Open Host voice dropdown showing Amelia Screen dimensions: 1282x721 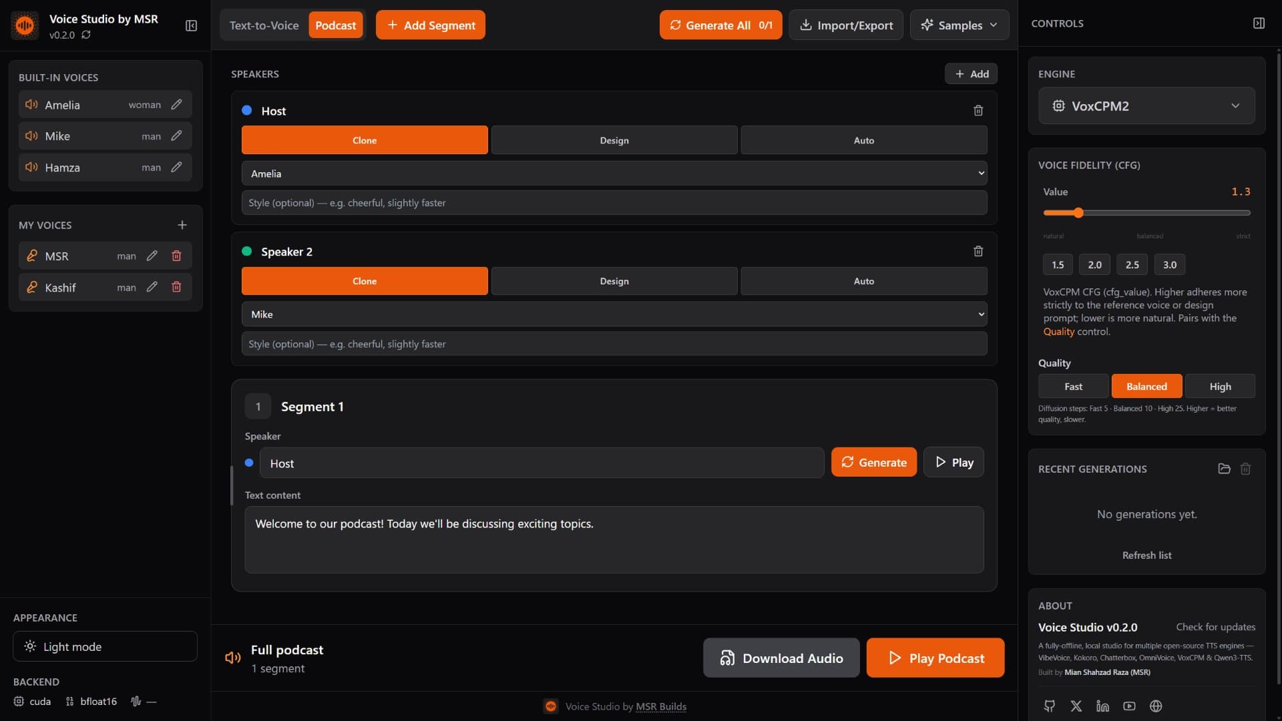pyautogui.click(x=614, y=174)
